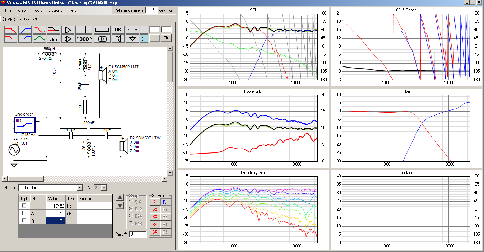This screenshot has height=252, width=484.
Task: Select the signal generator source symbol
Action: (x=14, y=150)
